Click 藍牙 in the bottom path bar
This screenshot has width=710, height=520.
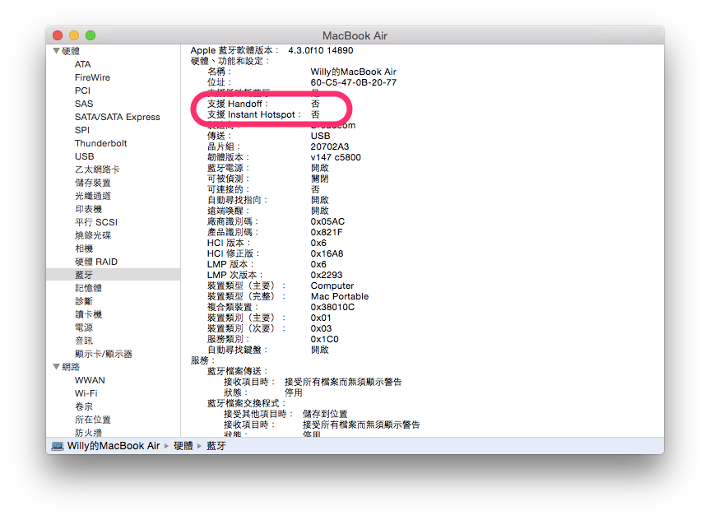click(216, 446)
